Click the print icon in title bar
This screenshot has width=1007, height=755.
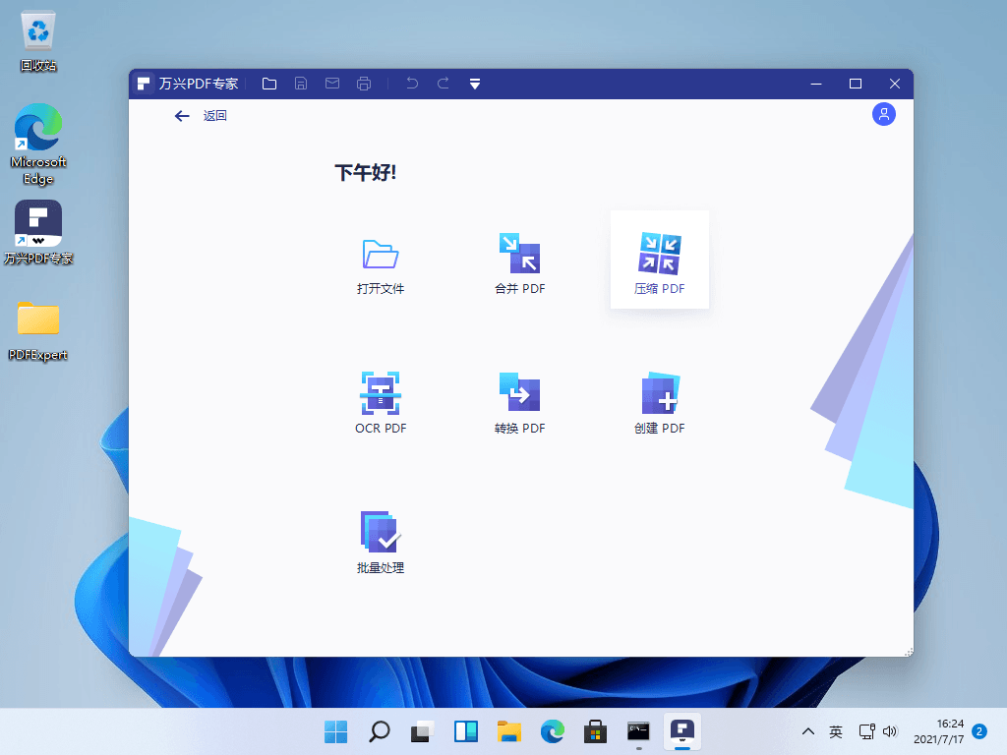(x=364, y=84)
